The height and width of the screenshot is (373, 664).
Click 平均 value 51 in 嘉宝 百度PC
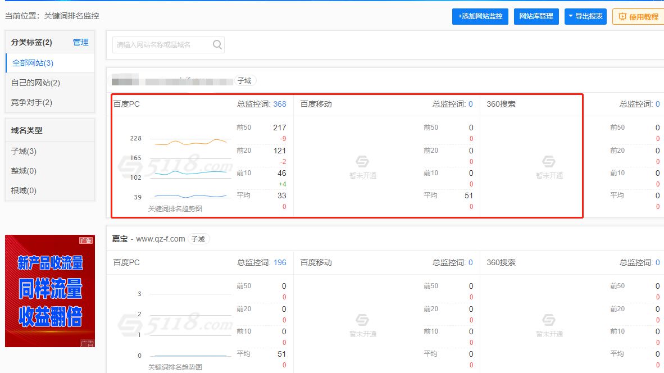tap(282, 354)
